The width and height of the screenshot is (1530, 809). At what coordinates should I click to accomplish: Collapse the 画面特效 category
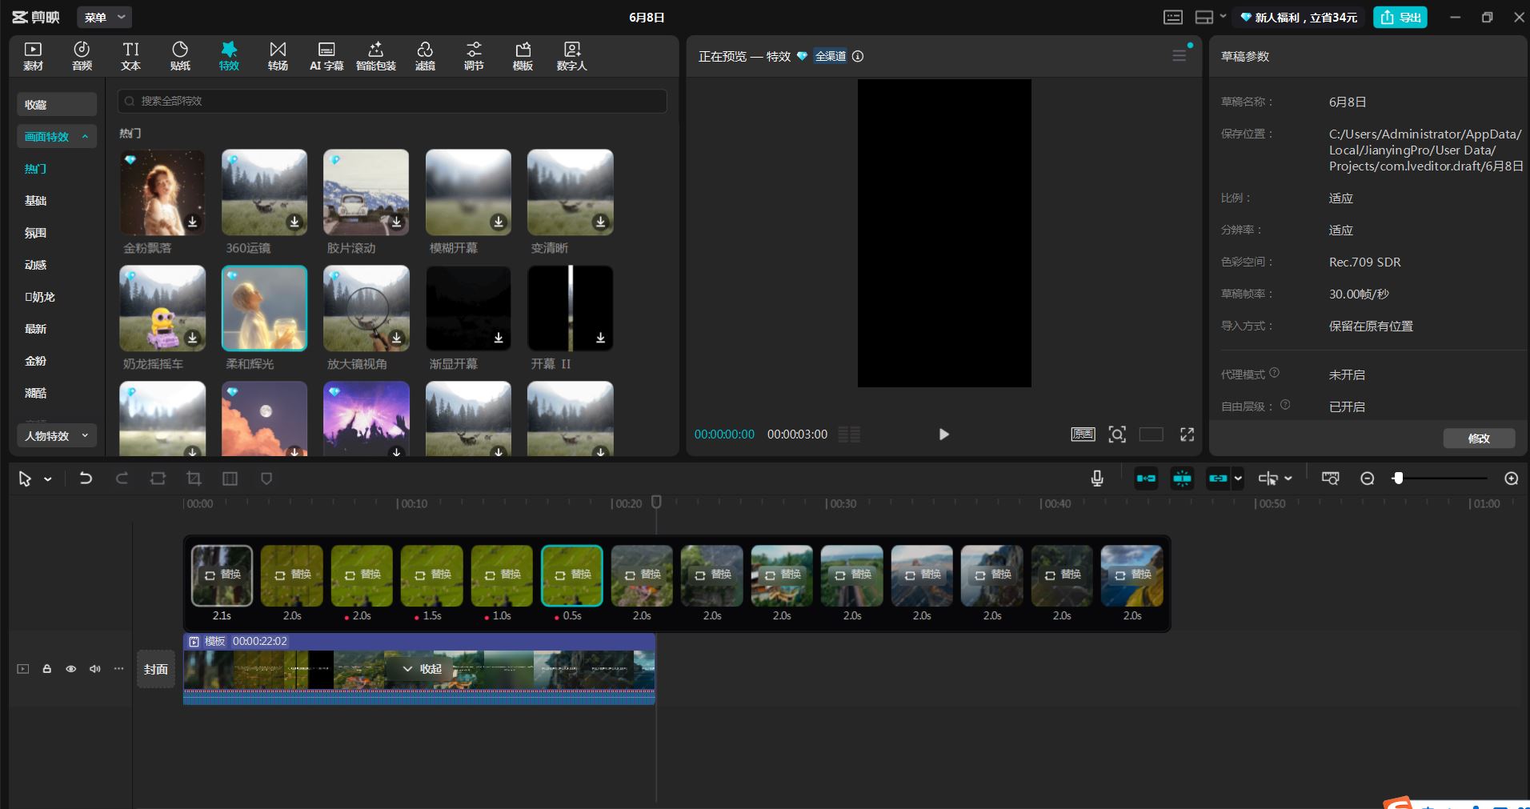pyautogui.click(x=56, y=137)
